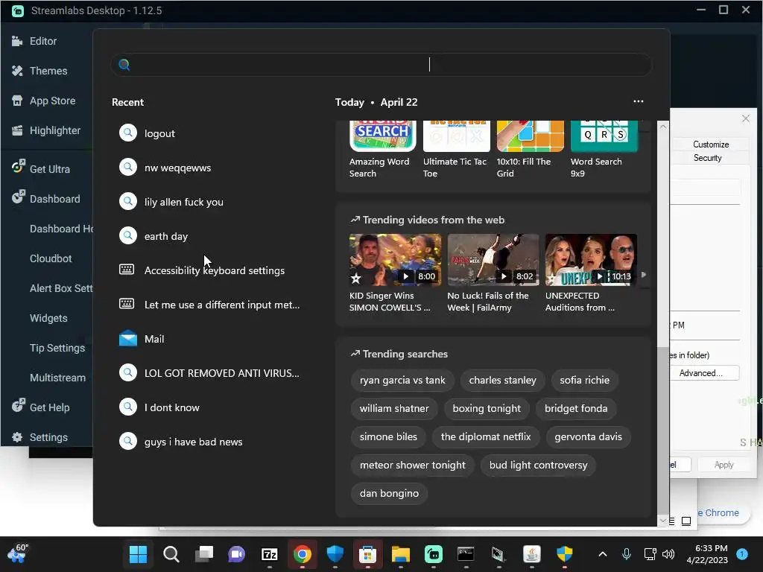Open Highlighter in Streamlabs sidebar

[x=45, y=130]
